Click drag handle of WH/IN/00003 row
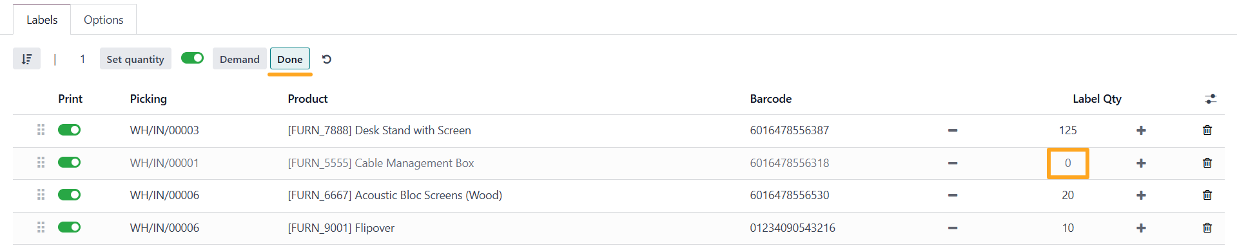 (41, 130)
